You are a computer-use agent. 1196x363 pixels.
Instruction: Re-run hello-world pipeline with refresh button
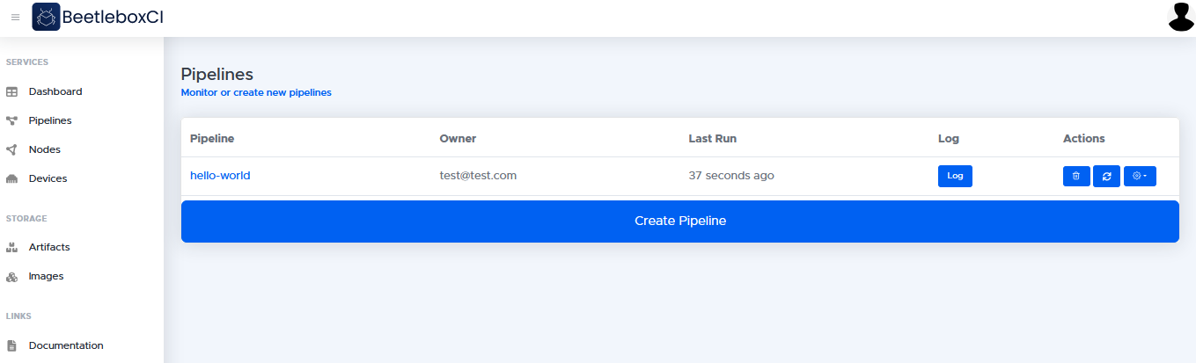[1106, 176]
